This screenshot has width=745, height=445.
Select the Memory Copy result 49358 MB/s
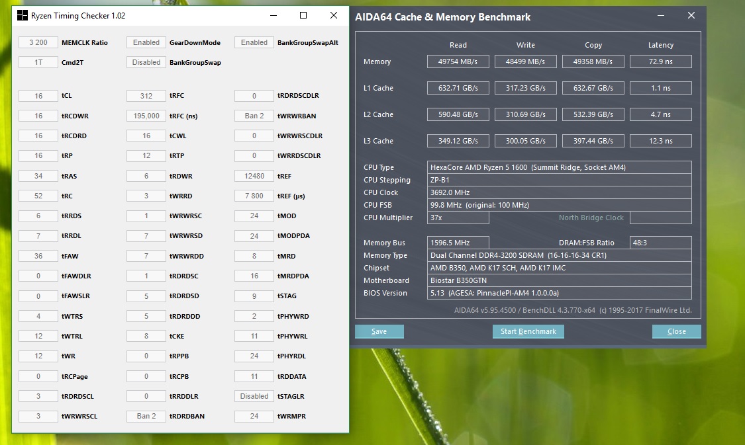click(x=593, y=61)
